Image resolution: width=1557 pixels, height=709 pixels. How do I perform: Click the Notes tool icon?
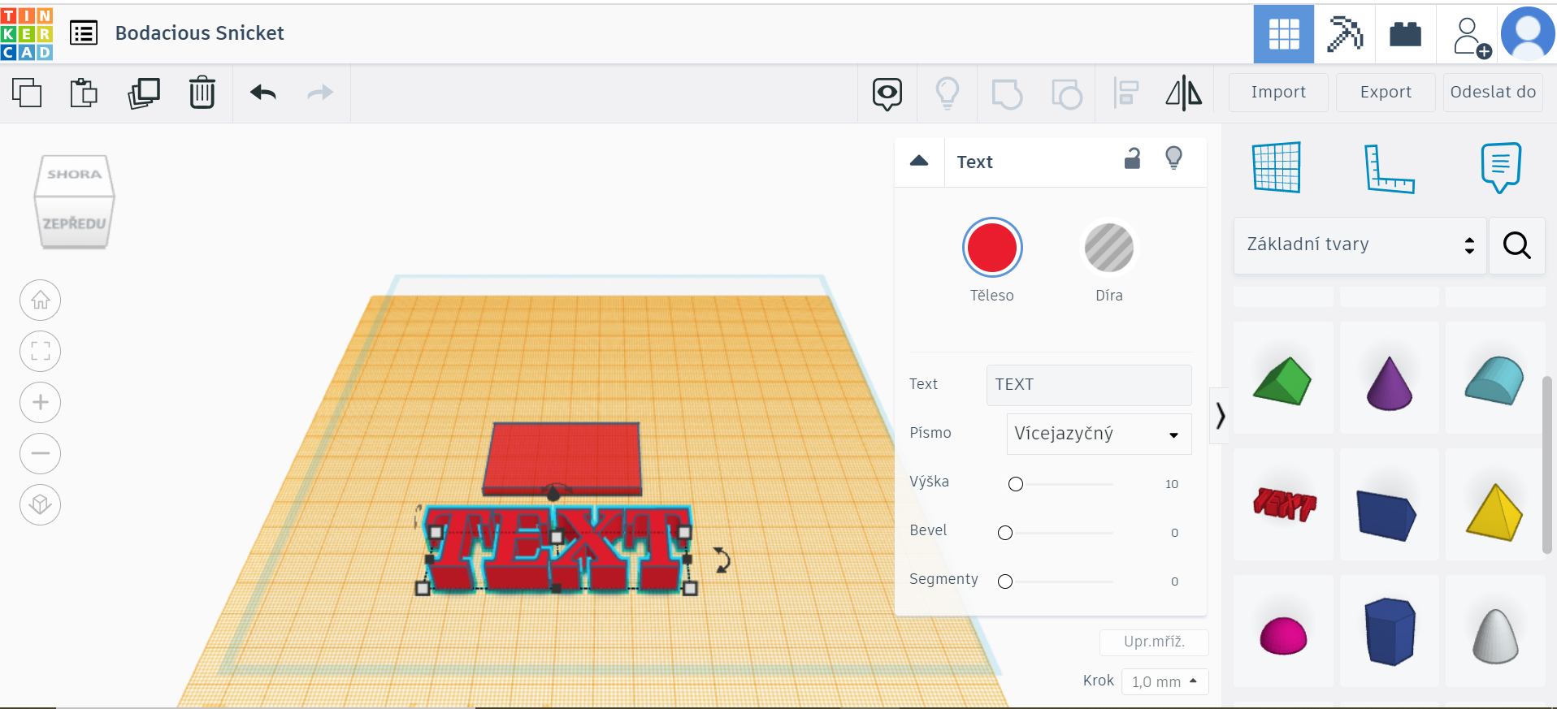1500,168
